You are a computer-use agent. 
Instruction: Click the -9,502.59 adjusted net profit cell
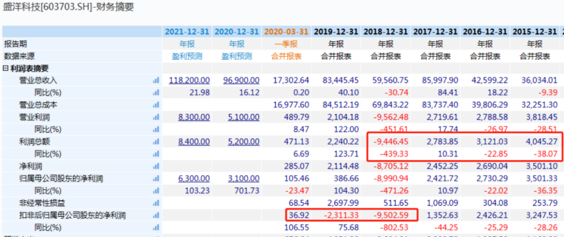coord(392,216)
